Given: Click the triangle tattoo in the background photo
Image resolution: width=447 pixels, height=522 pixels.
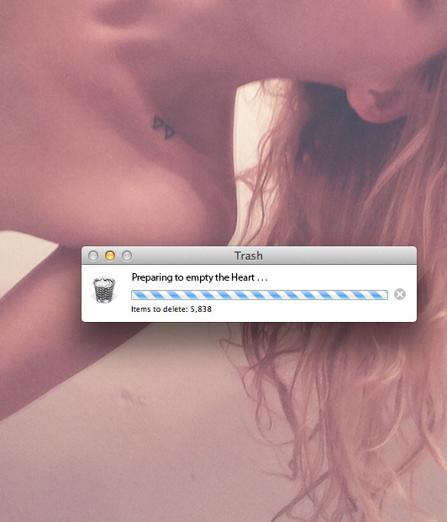Looking at the screenshot, I should [163, 127].
